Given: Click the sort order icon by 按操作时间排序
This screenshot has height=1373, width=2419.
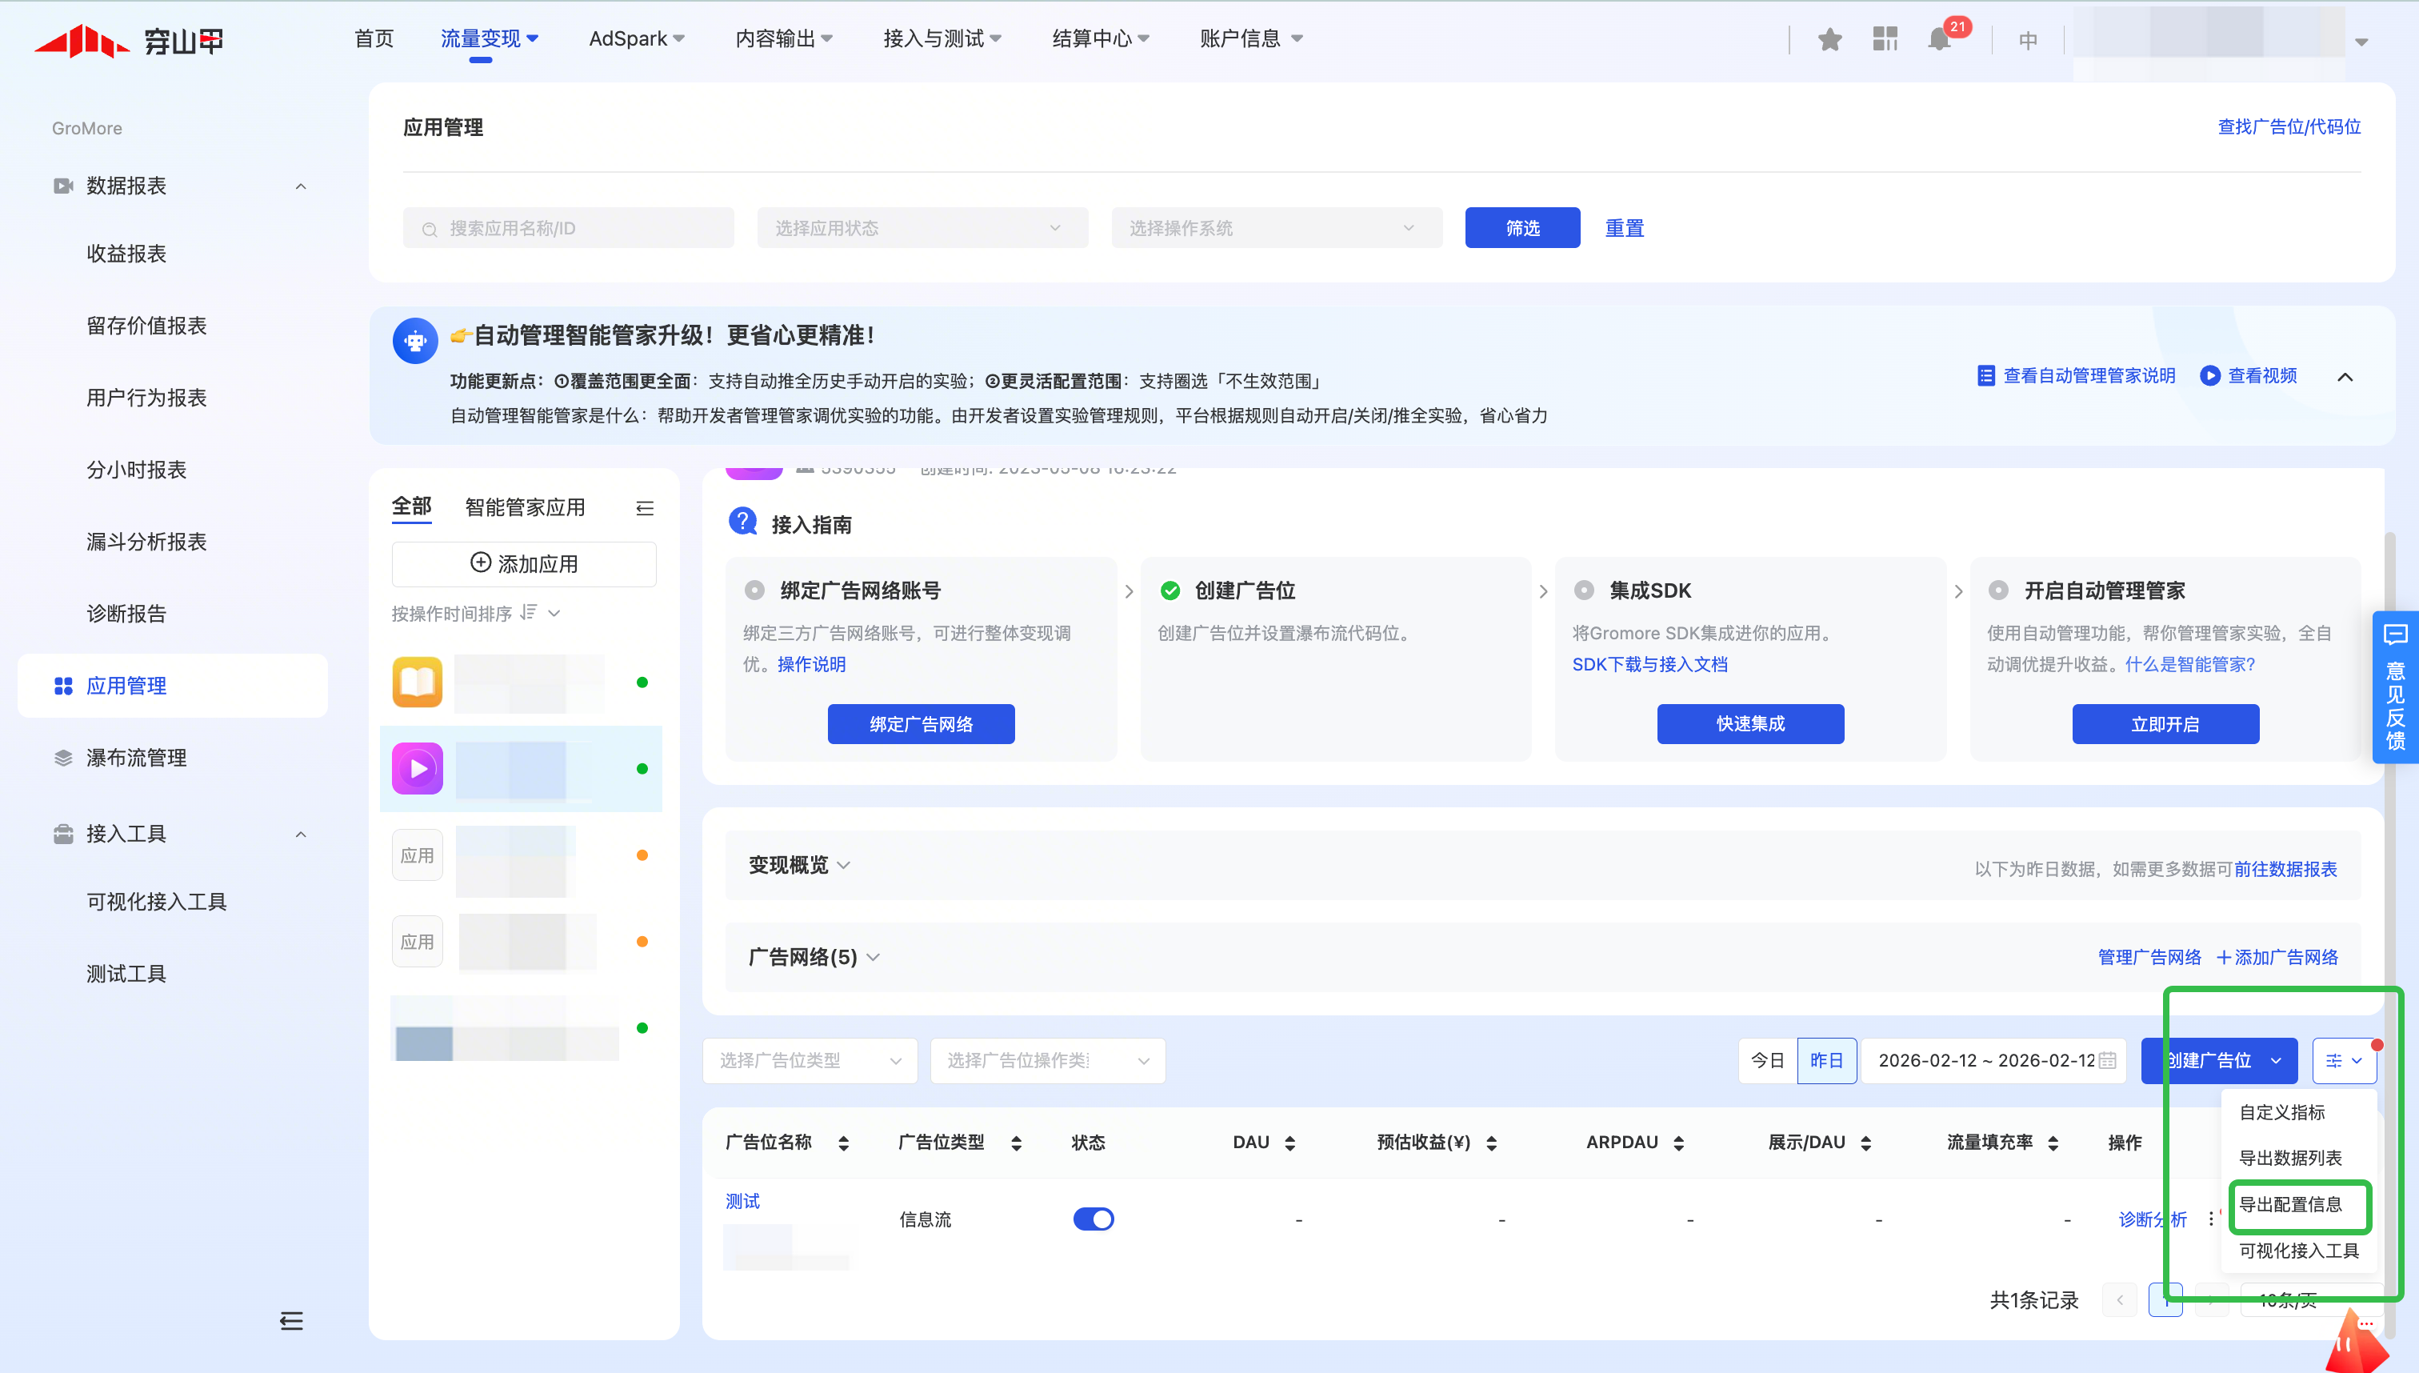Looking at the screenshot, I should 529,613.
